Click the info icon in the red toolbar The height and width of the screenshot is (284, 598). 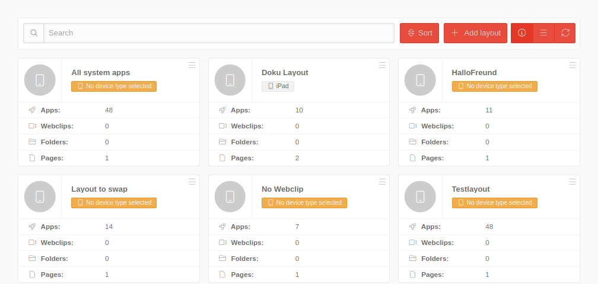(521, 33)
